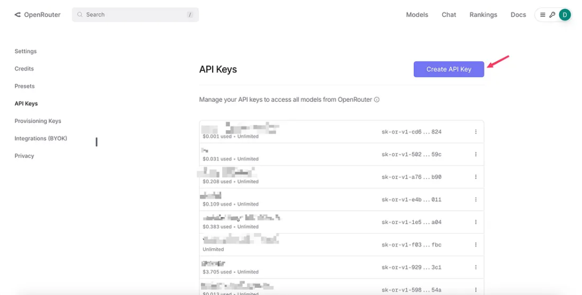The width and height of the screenshot is (582, 295).
Task: Click the API Keys page heading
Action: click(218, 69)
